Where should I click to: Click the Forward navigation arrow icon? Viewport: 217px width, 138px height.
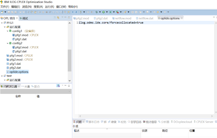pyautogui.click(x=165, y=12)
